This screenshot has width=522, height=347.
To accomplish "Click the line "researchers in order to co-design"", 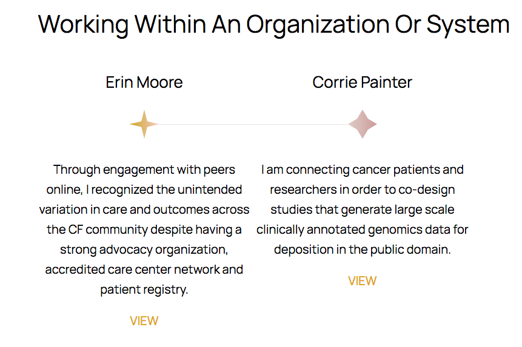I will point(362,190).
